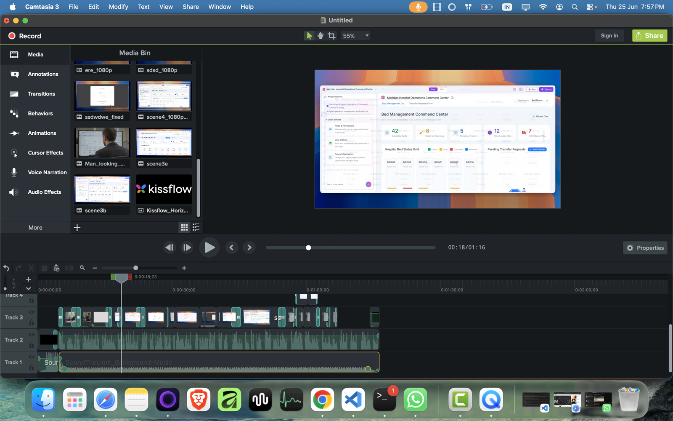Click the redo arrow in timeline toolbar
This screenshot has width=673, height=421.
coord(19,268)
